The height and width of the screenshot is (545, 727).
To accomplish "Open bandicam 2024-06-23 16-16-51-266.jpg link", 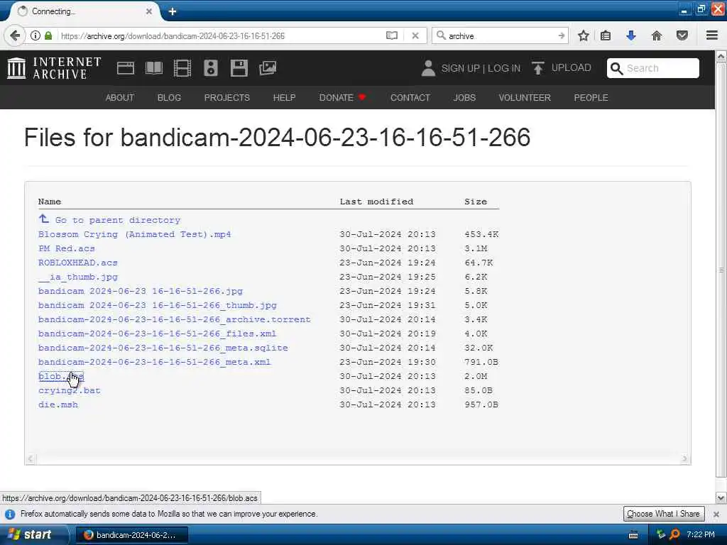I will coord(141,291).
